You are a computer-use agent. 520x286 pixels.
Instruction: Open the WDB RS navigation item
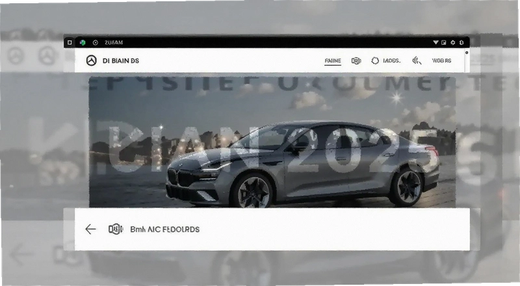pos(441,60)
